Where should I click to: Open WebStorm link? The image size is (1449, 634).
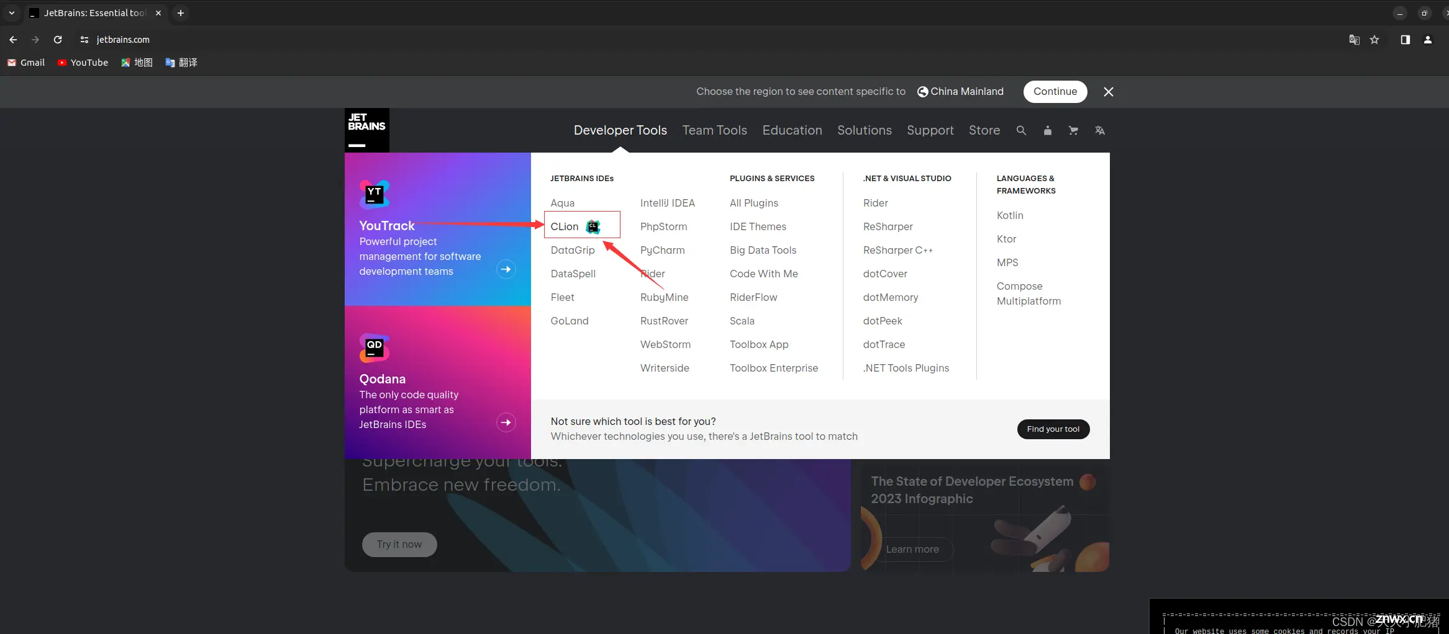(665, 344)
